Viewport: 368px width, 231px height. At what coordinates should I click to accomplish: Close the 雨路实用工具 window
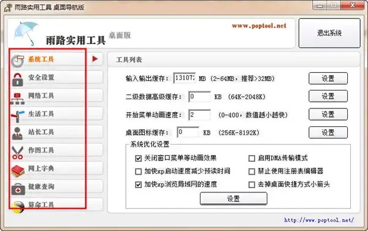(352, 5)
